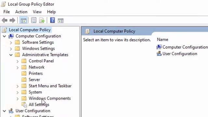
Task: Click the Computer Configuration icon in tree
Action: pos(11,36)
